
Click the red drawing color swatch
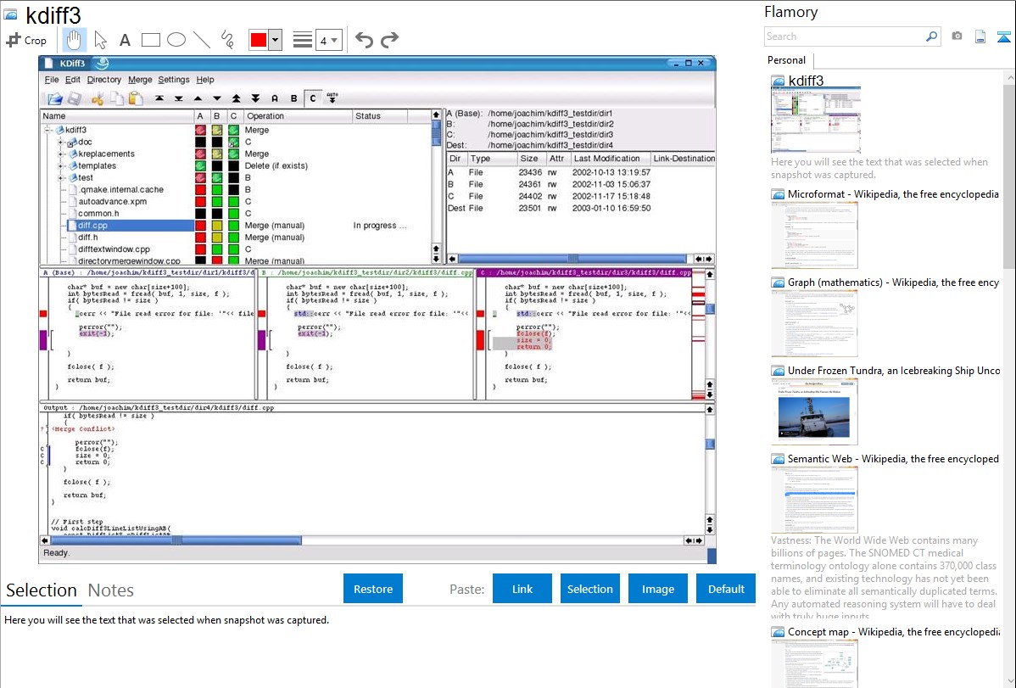pyautogui.click(x=259, y=40)
